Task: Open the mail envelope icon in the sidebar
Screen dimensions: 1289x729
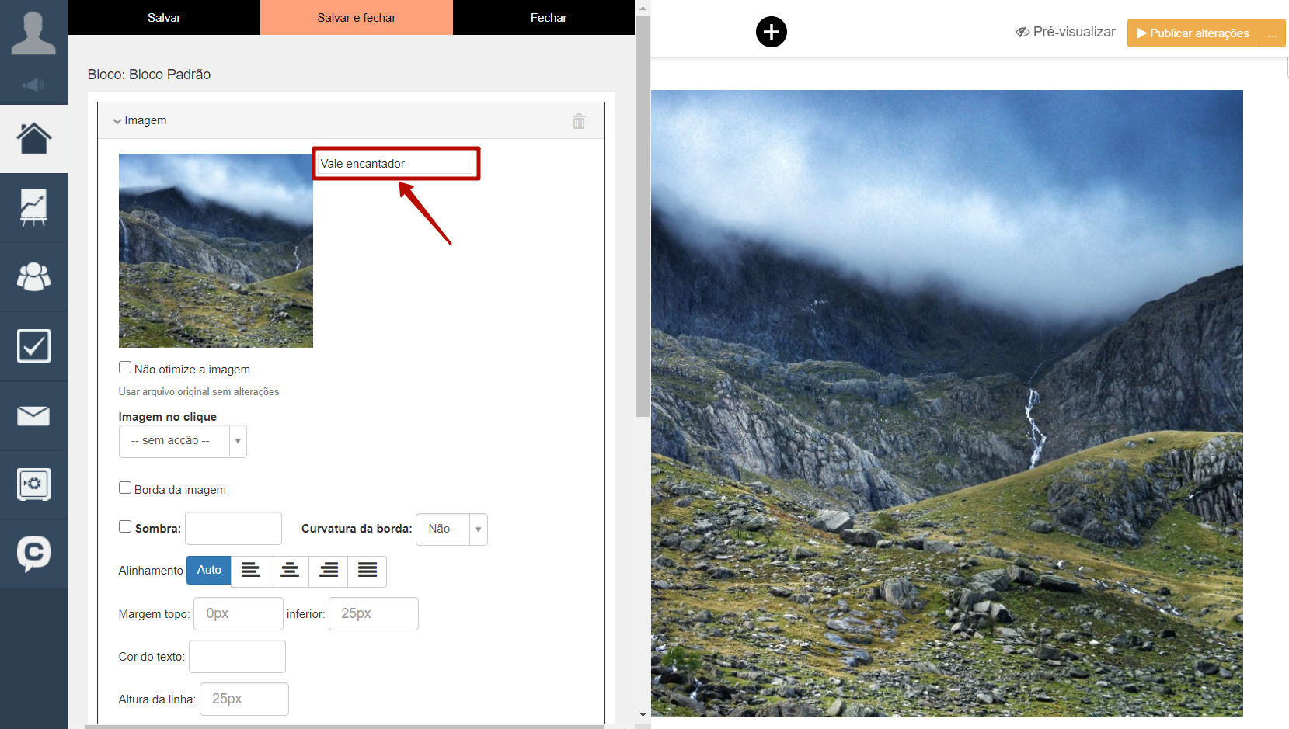Action: tap(33, 415)
